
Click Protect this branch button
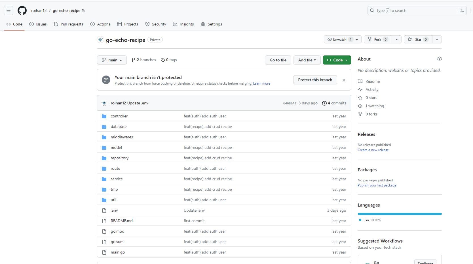tap(315, 80)
